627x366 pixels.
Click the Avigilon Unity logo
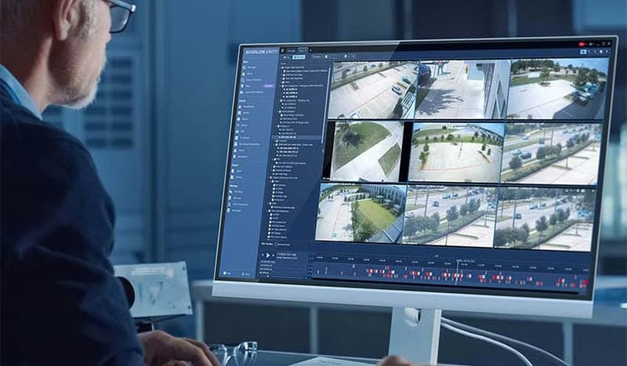coord(261,52)
